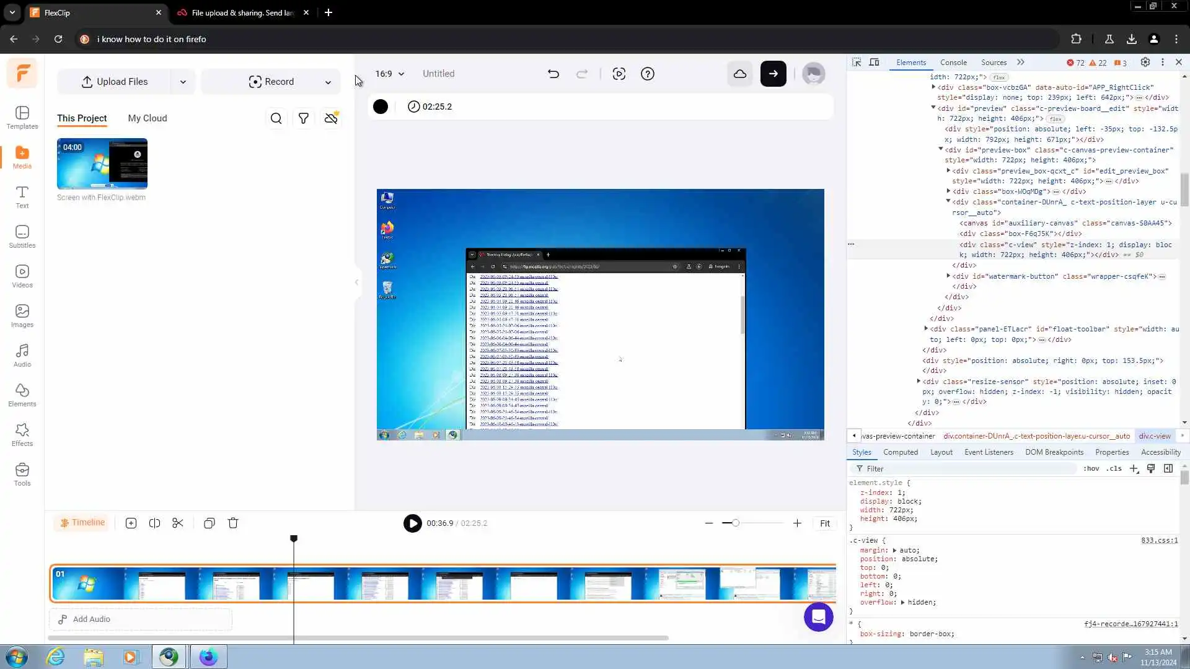Open the Effects sidebar panel

(x=22, y=434)
